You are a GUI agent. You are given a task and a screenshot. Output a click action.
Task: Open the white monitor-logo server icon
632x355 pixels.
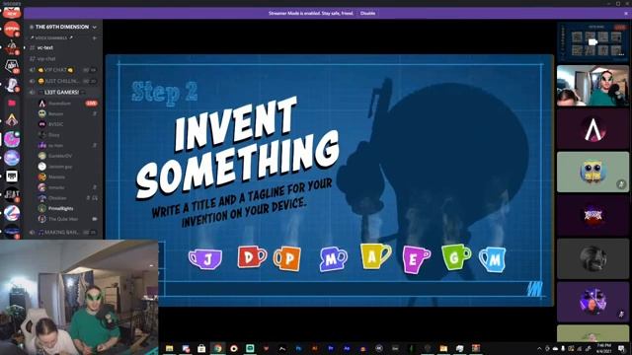[x=12, y=176]
